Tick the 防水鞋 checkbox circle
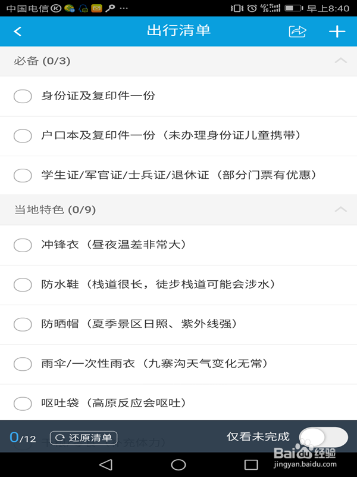Screen dimensions: 357x477 coord(23,284)
